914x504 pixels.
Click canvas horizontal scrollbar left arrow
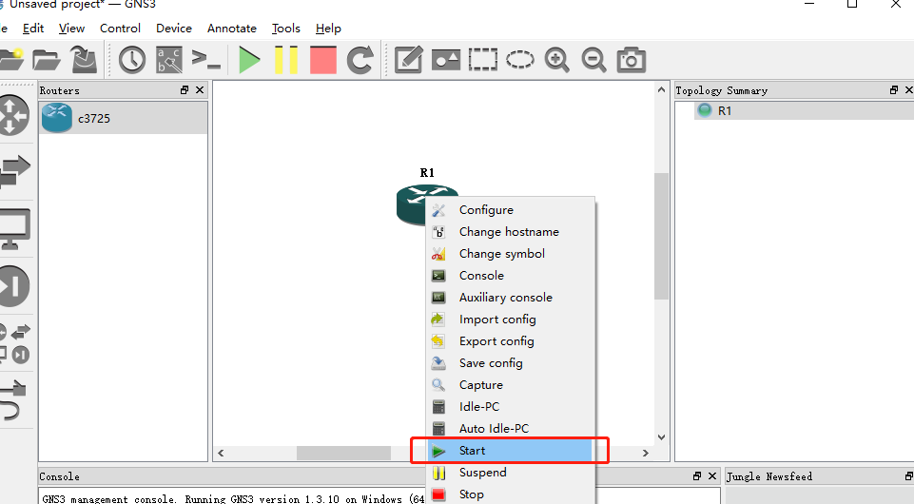click(x=221, y=453)
